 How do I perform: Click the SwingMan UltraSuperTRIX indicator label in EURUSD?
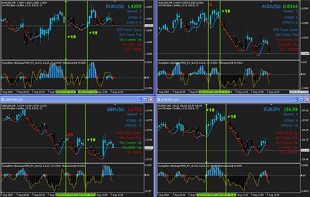click(x=44, y=63)
